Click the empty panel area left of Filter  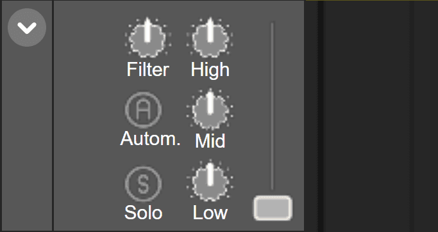click(87, 116)
